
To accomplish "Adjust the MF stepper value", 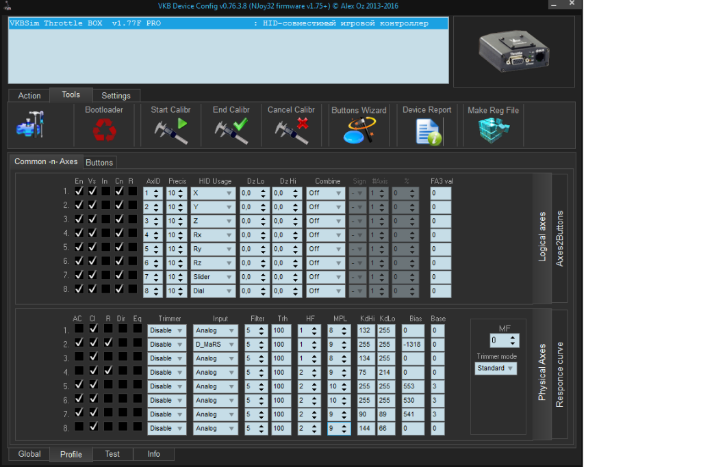I will (x=512, y=341).
